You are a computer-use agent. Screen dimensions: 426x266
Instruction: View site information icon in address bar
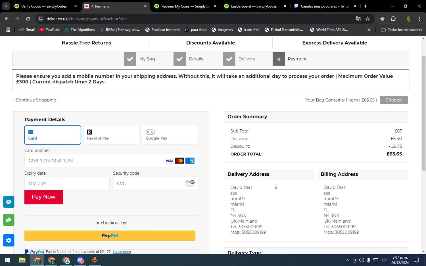pos(41,19)
